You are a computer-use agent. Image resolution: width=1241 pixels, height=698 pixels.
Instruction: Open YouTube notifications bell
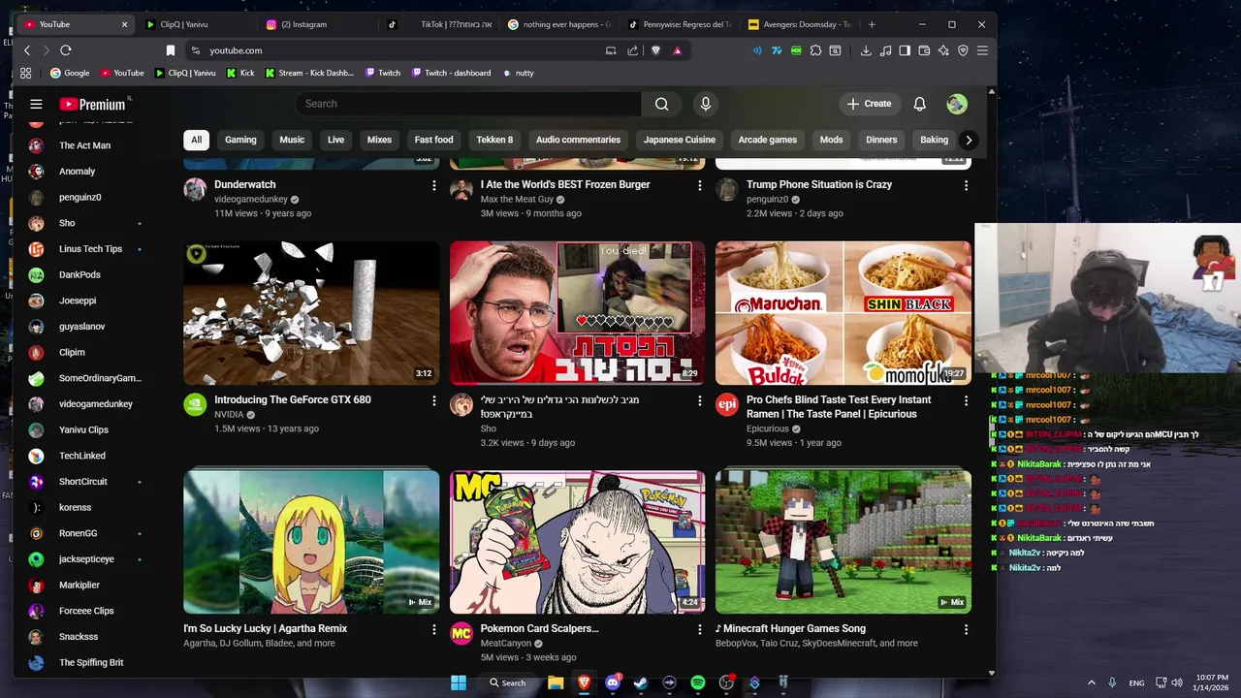(919, 104)
